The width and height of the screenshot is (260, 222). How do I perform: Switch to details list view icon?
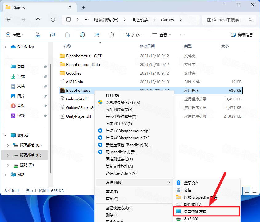(246, 191)
